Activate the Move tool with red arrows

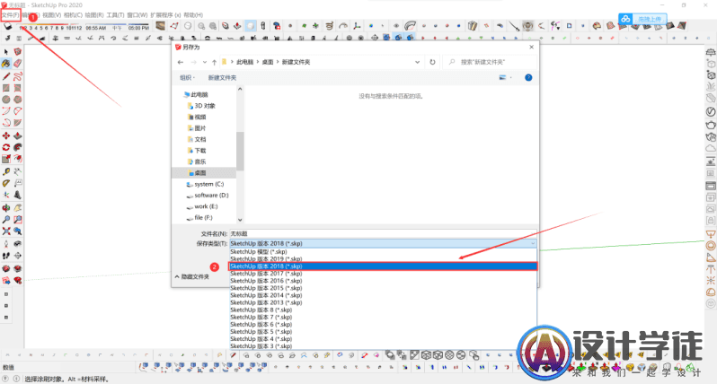[x=6, y=135]
